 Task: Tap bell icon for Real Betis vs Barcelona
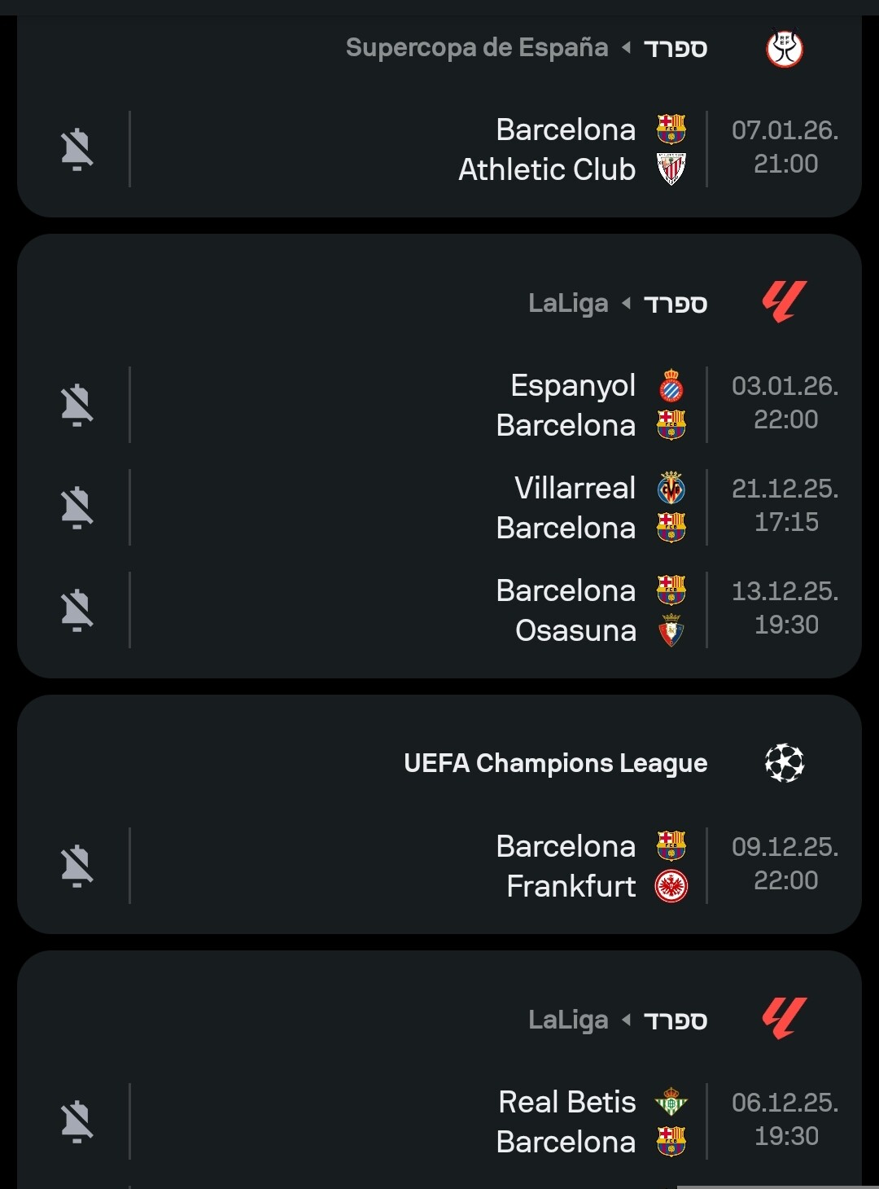(77, 1121)
